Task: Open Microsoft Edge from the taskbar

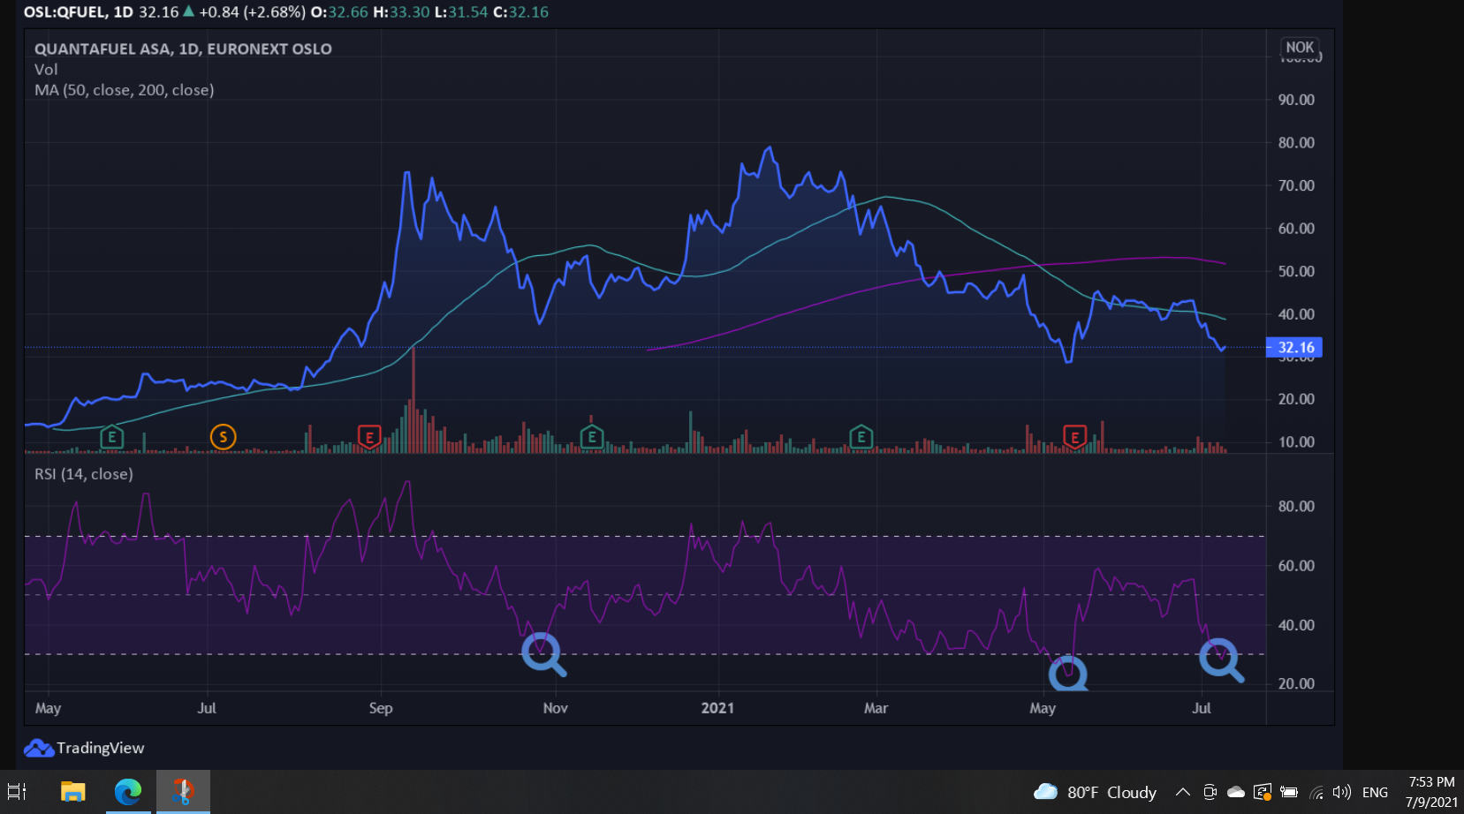Action: [128, 792]
